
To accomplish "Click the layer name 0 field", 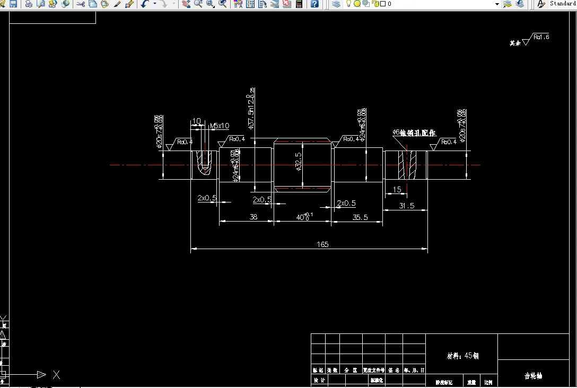I will pos(389,4).
